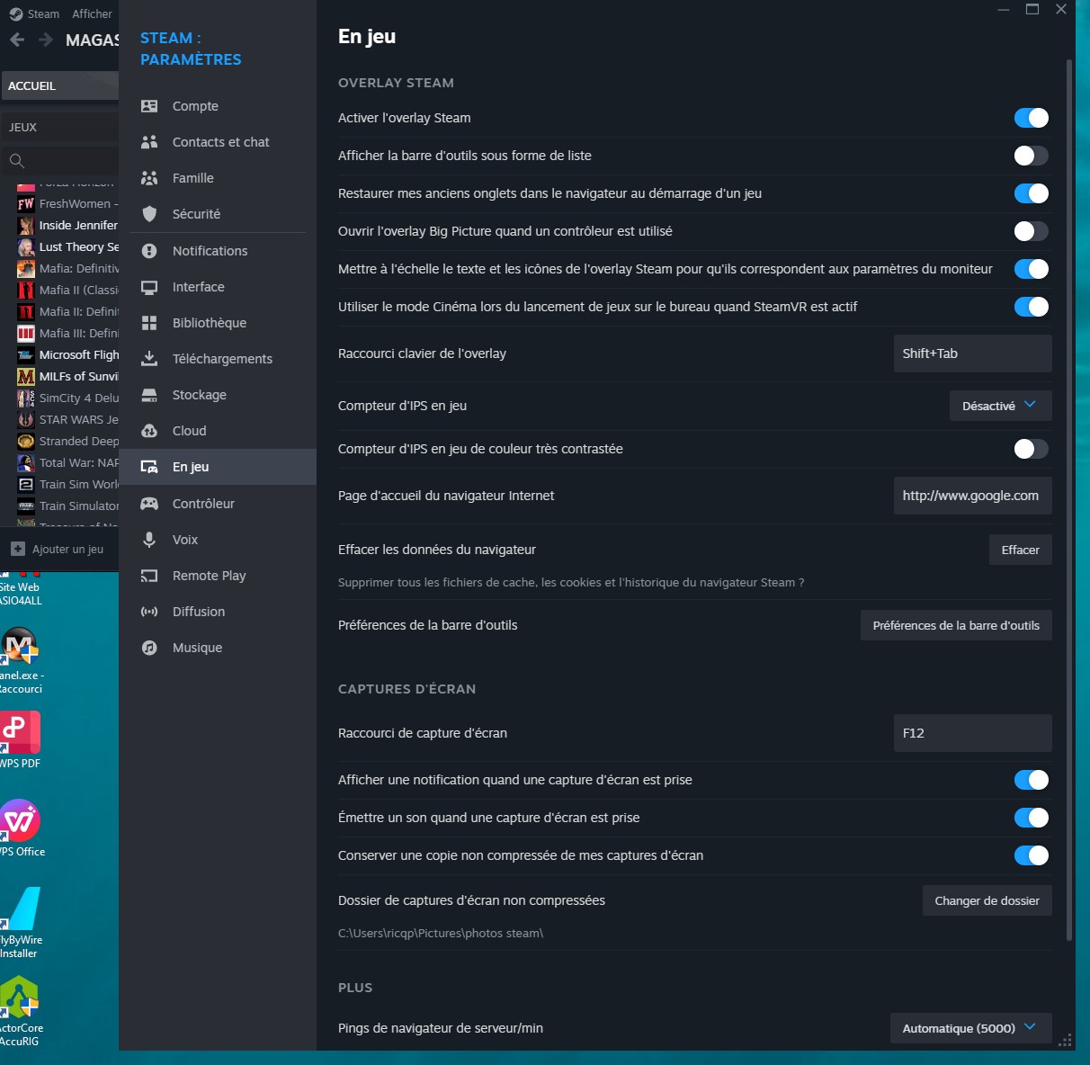
Task: Select the Famille icon in sidebar
Action: [x=149, y=178]
